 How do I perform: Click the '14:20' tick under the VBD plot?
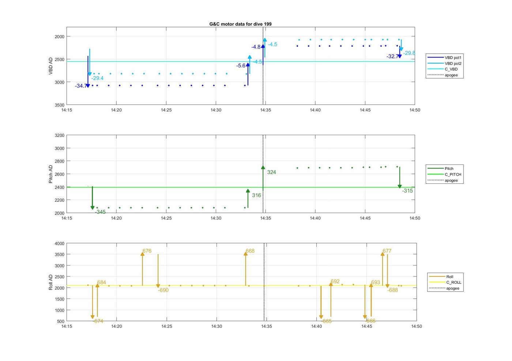116,110
